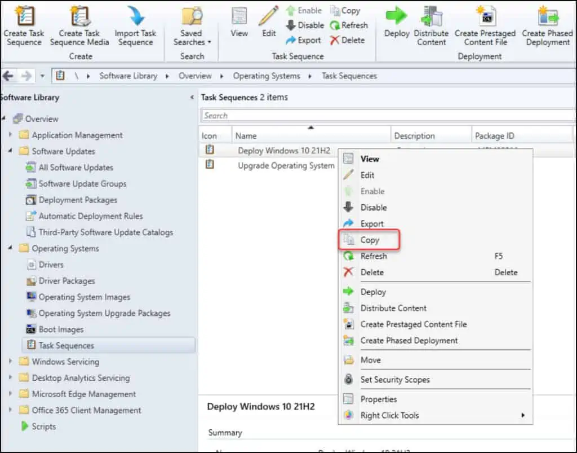Choose Export in context menu
The width and height of the screenshot is (577, 453).
tap(436, 224)
